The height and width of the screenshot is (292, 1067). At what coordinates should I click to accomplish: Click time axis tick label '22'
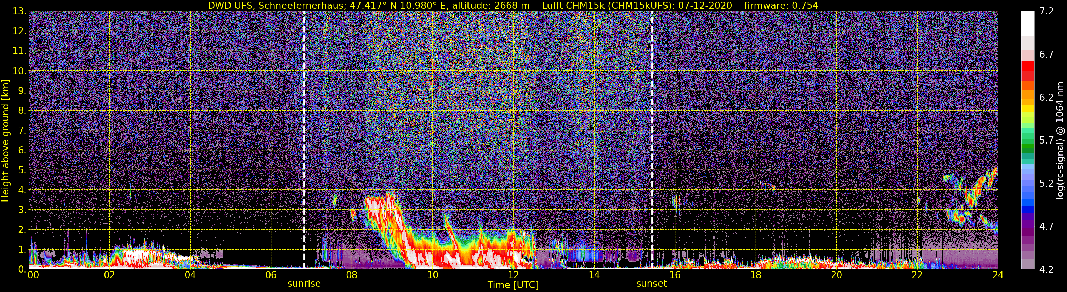click(917, 275)
